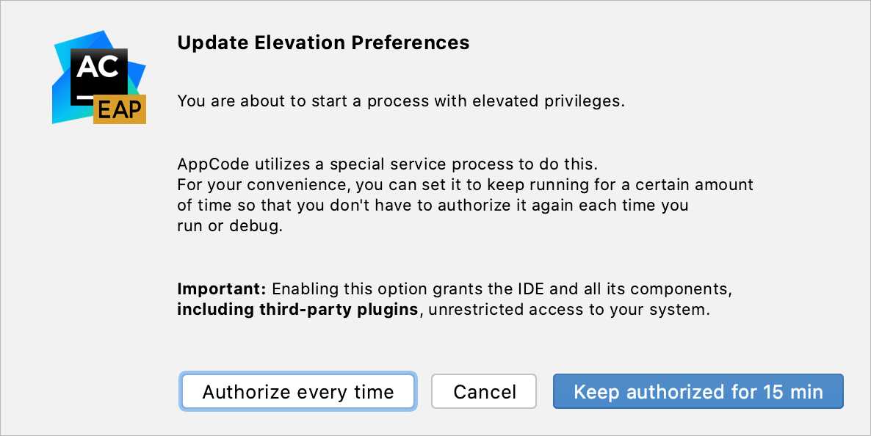Click the white AC letters on logo
Screen dimensions: 871x436
[98, 68]
